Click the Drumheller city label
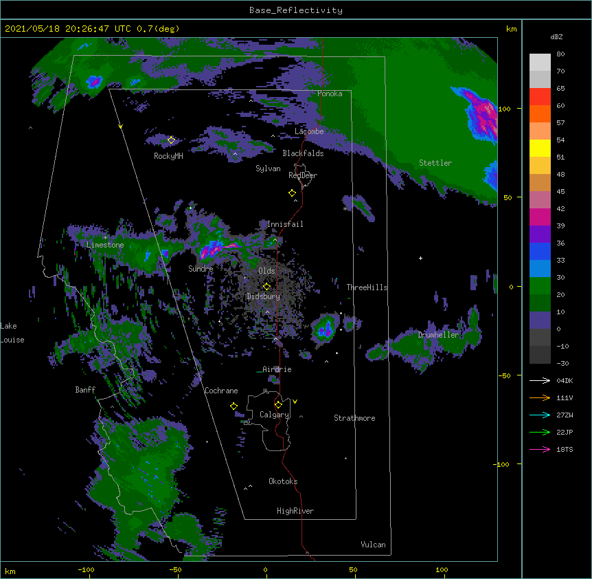The height and width of the screenshot is (579, 592). pos(438,335)
